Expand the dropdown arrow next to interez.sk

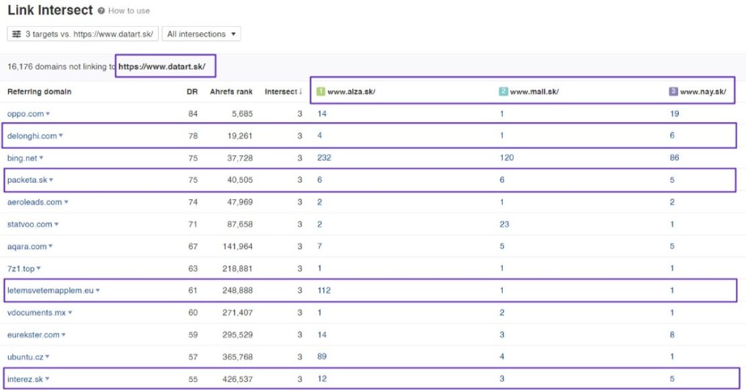pos(47,379)
